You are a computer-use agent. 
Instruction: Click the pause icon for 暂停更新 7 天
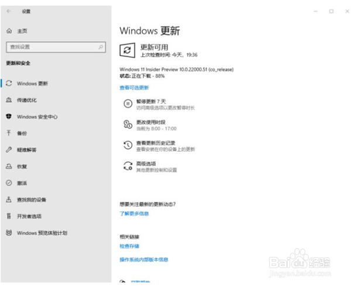[x=128, y=104]
